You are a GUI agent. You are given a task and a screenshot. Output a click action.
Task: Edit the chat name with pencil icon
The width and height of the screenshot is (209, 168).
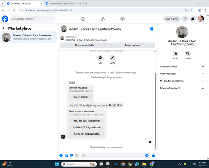click(112, 58)
